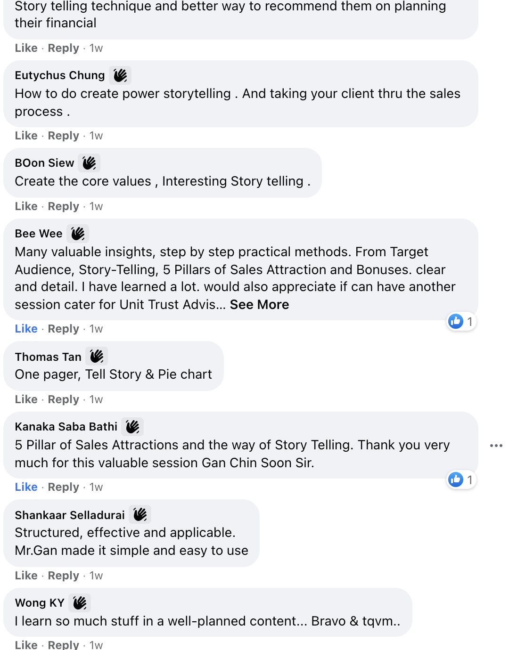509x650 pixels.
Task: Open BOon Siew's profile name link
Action: click(44, 163)
